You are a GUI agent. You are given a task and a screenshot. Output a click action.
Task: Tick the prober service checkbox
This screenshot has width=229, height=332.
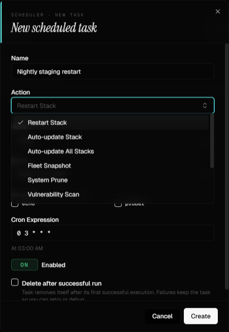tap(118, 204)
